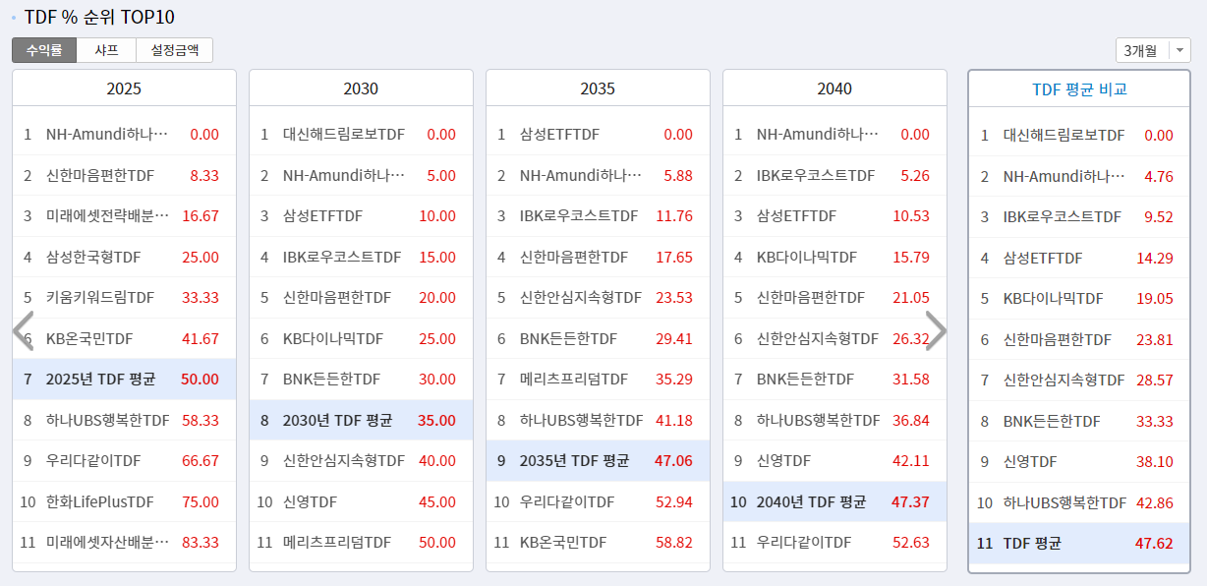The height and width of the screenshot is (586, 1207).
Task: Select 신한안심지속형TDF in 2030 list
Action: (361, 460)
